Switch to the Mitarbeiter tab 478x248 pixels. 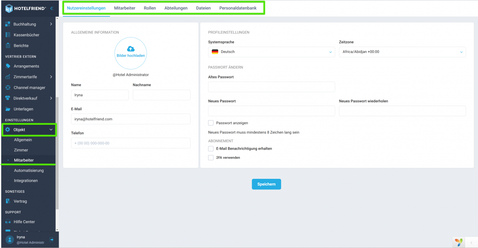pos(125,8)
